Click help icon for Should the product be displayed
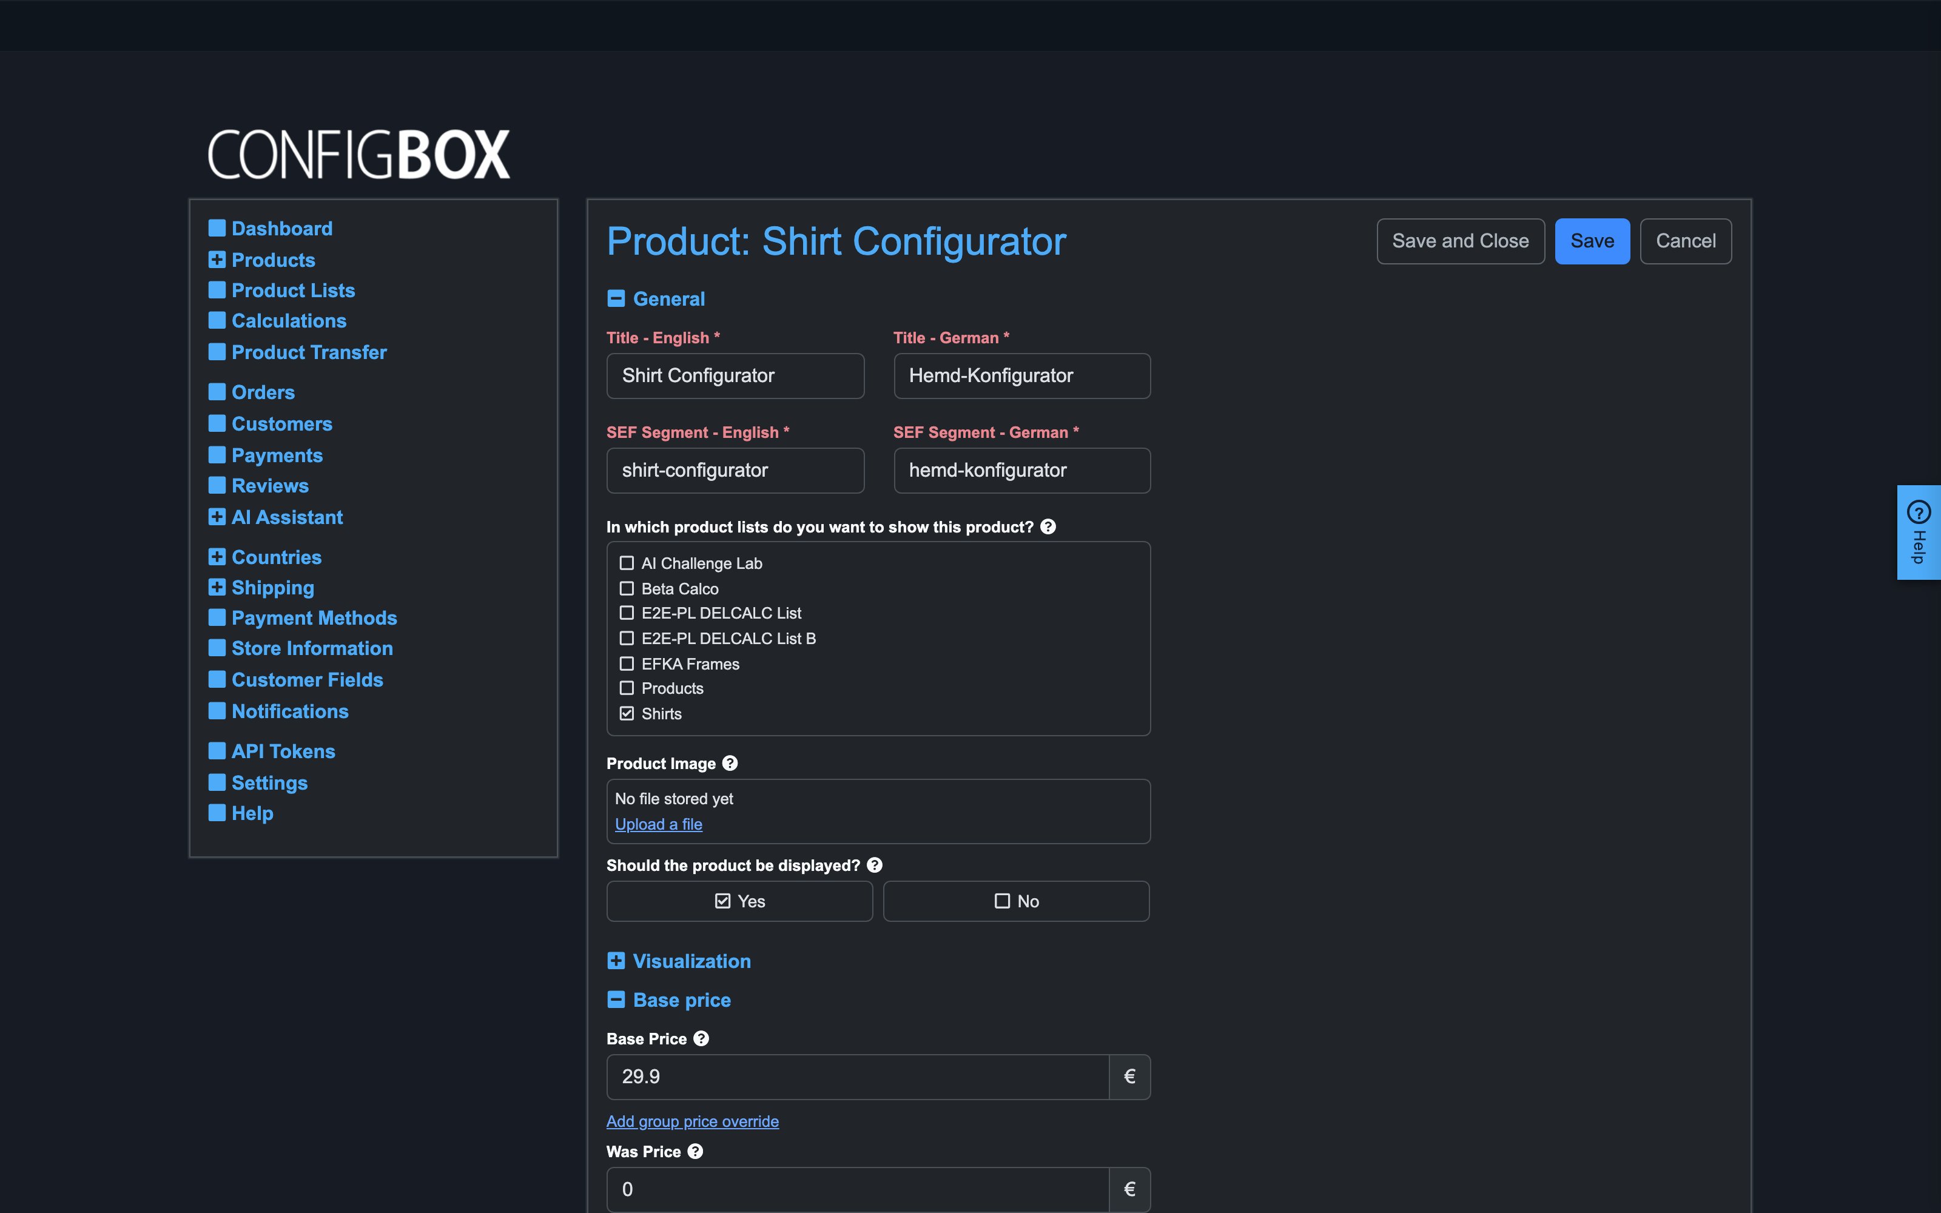 click(874, 865)
